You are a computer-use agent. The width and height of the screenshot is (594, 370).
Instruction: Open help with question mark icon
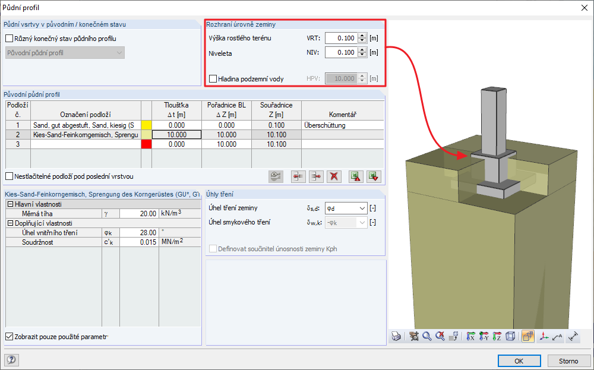click(11, 360)
